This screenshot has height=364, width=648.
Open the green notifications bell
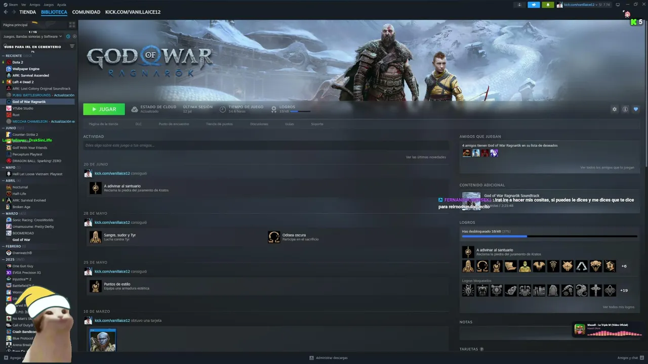[x=548, y=5]
